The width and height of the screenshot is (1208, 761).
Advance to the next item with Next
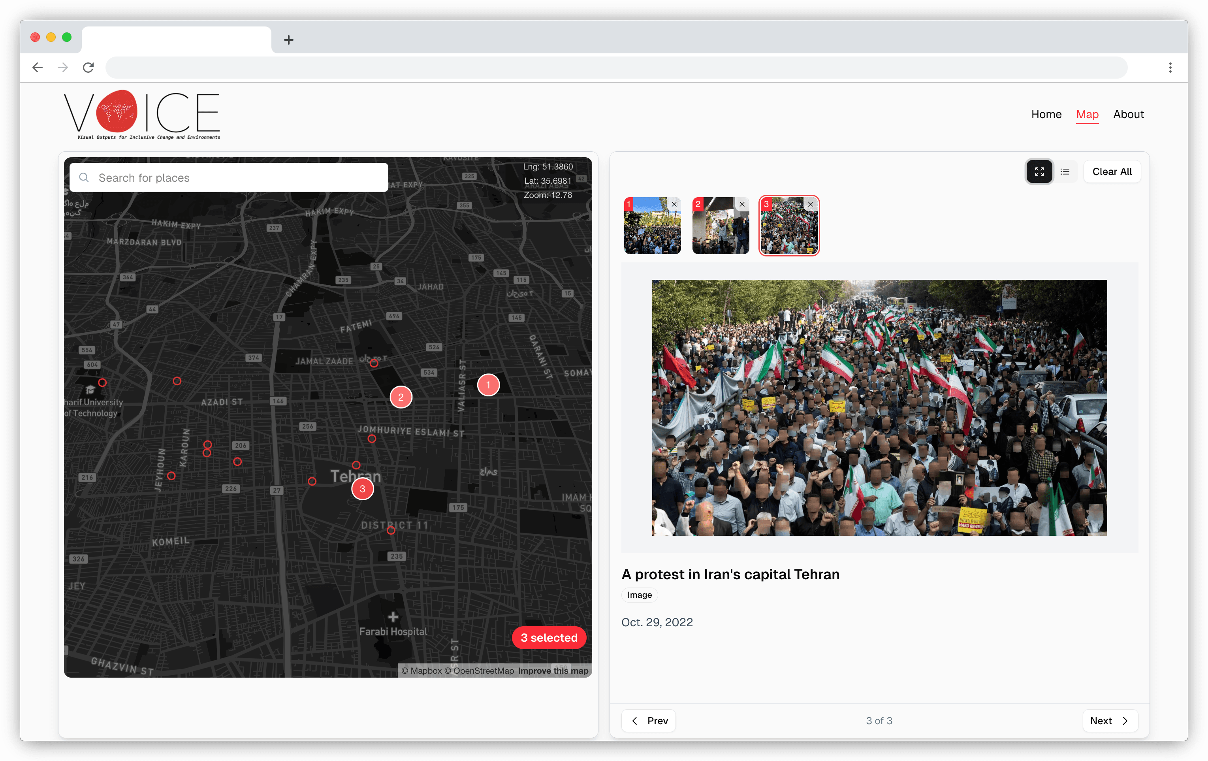click(x=1110, y=720)
